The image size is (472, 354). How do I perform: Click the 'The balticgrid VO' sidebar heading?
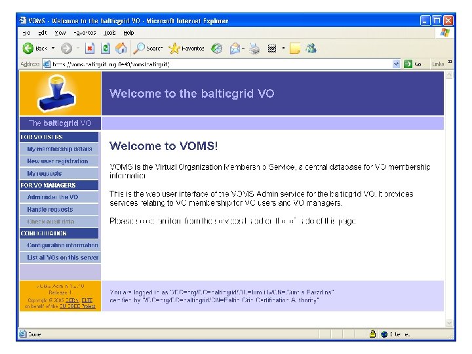pos(60,123)
